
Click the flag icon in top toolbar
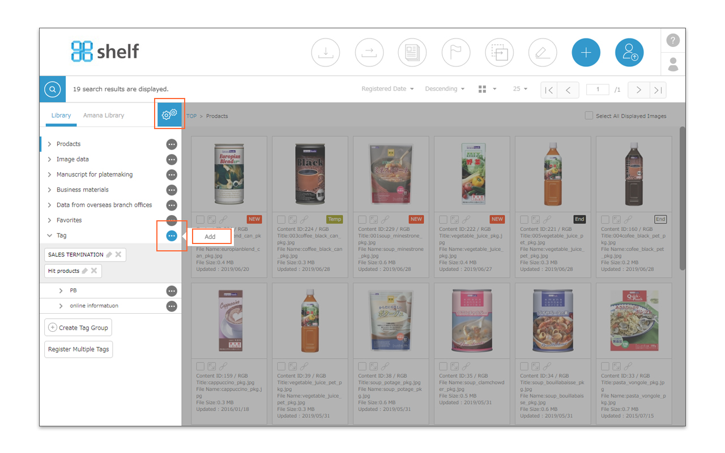(x=456, y=53)
